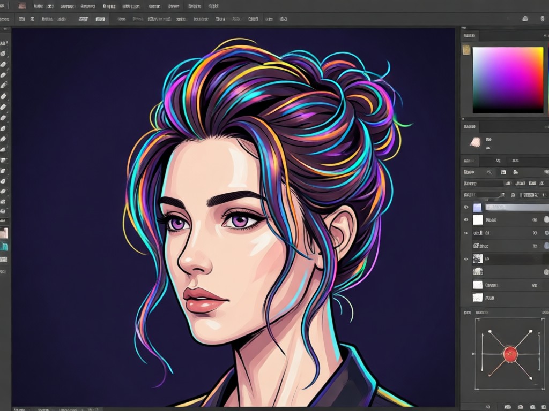Open the last menu in the top menu bar
Viewport: 549px width, 411px height.
(x=213, y=6)
